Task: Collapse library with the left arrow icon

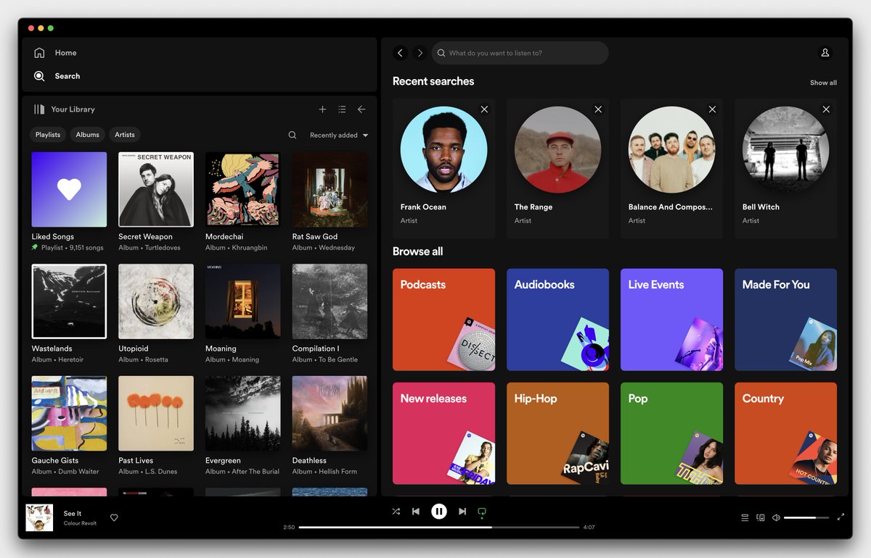Action: [x=361, y=109]
